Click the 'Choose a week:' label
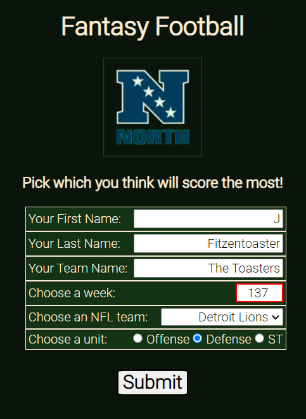The image size is (306, 419). (72, 293)
